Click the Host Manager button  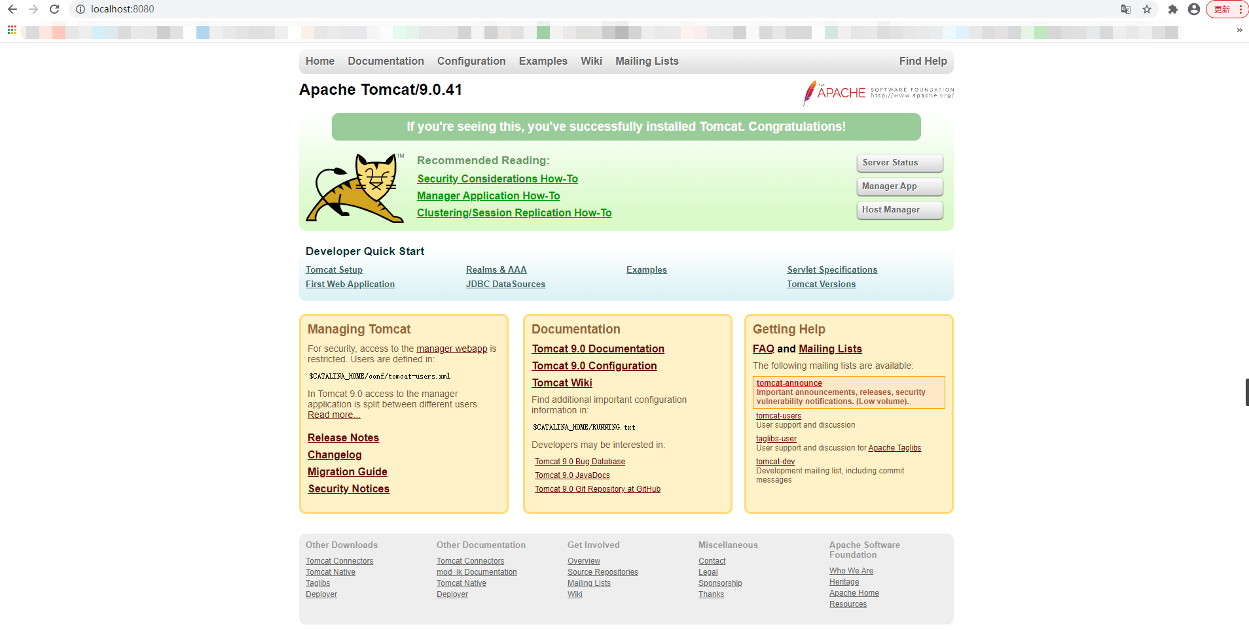pos(900,210)
